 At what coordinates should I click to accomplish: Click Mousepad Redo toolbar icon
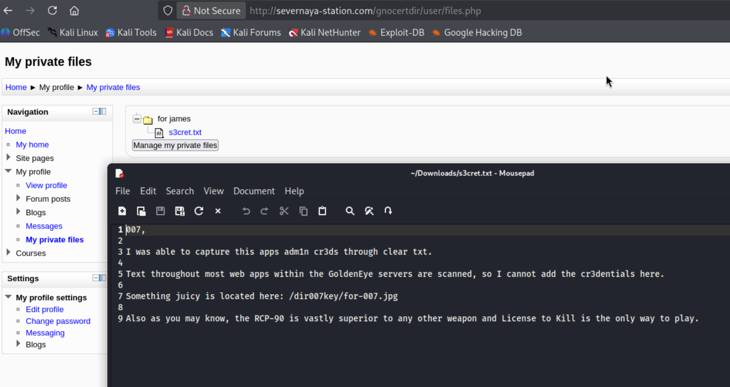[264, 211]
